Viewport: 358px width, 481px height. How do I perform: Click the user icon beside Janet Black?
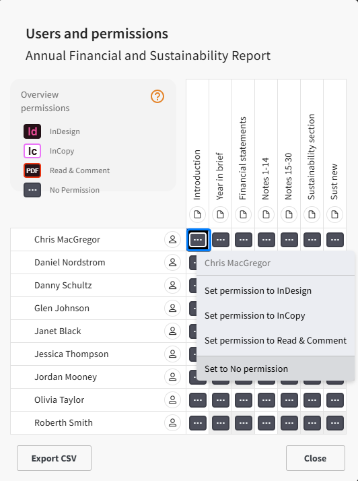[172, 331]
